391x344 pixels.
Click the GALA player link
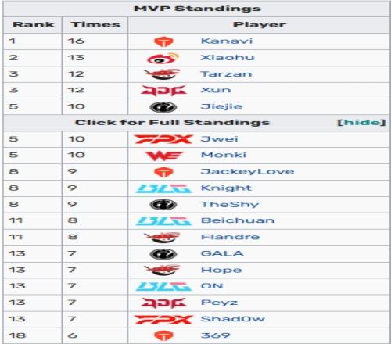[222, 253]
